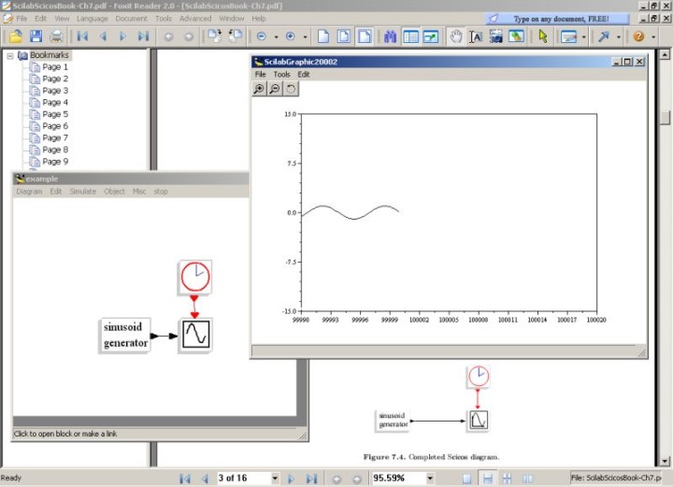The image size is (673, 487).
Task: Toggle single page layout in status bar
Action: pyautogui.click(x=465, y=478)
